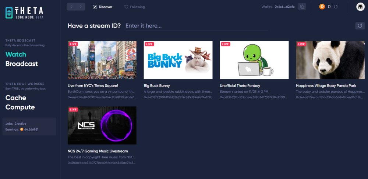Click the 'Jobs: 2 active' status

[16, 124]
